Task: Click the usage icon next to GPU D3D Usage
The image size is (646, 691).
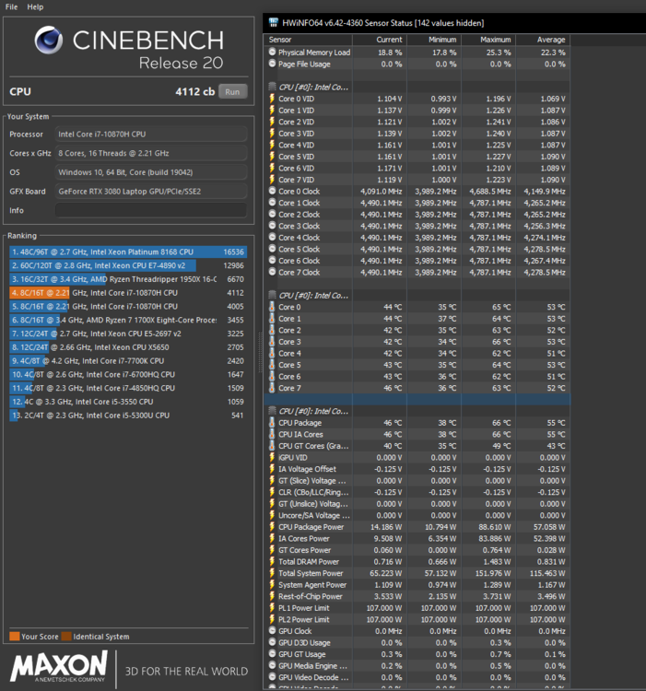Action: (x=272, y=642)
